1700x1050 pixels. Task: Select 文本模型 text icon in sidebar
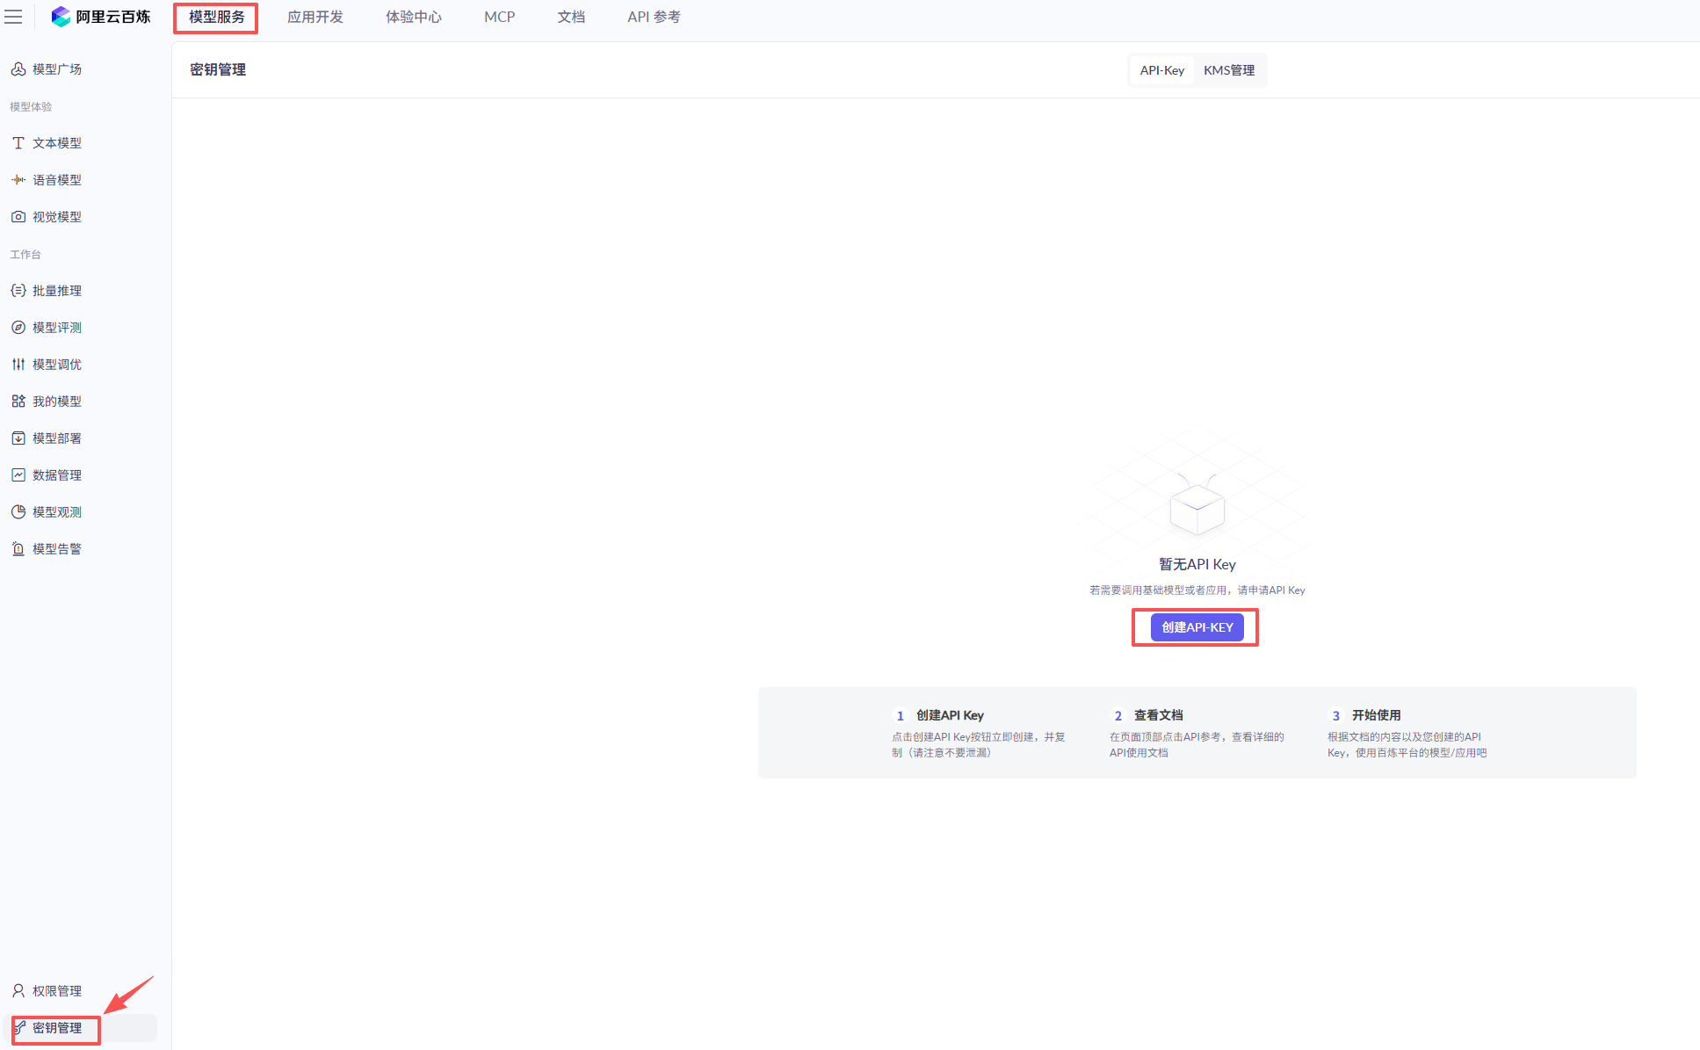coord(18,143)
